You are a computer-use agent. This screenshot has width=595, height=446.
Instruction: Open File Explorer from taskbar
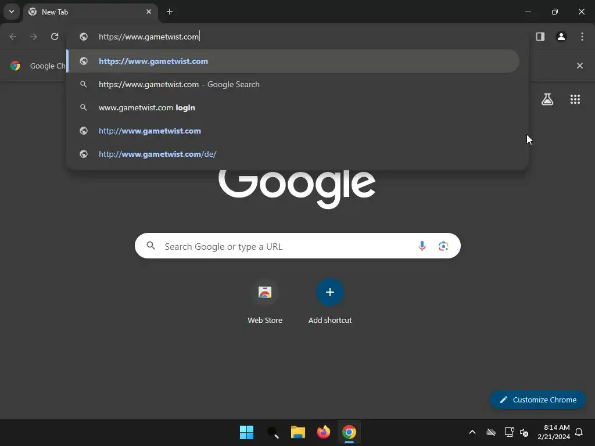point(298,432)
